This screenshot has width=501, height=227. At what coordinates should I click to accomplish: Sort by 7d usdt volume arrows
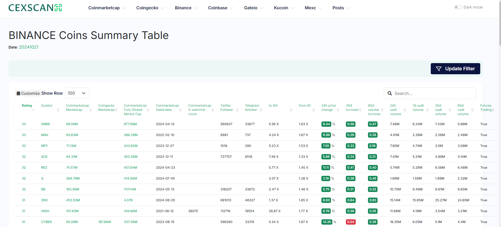click(x=427, y=110)
